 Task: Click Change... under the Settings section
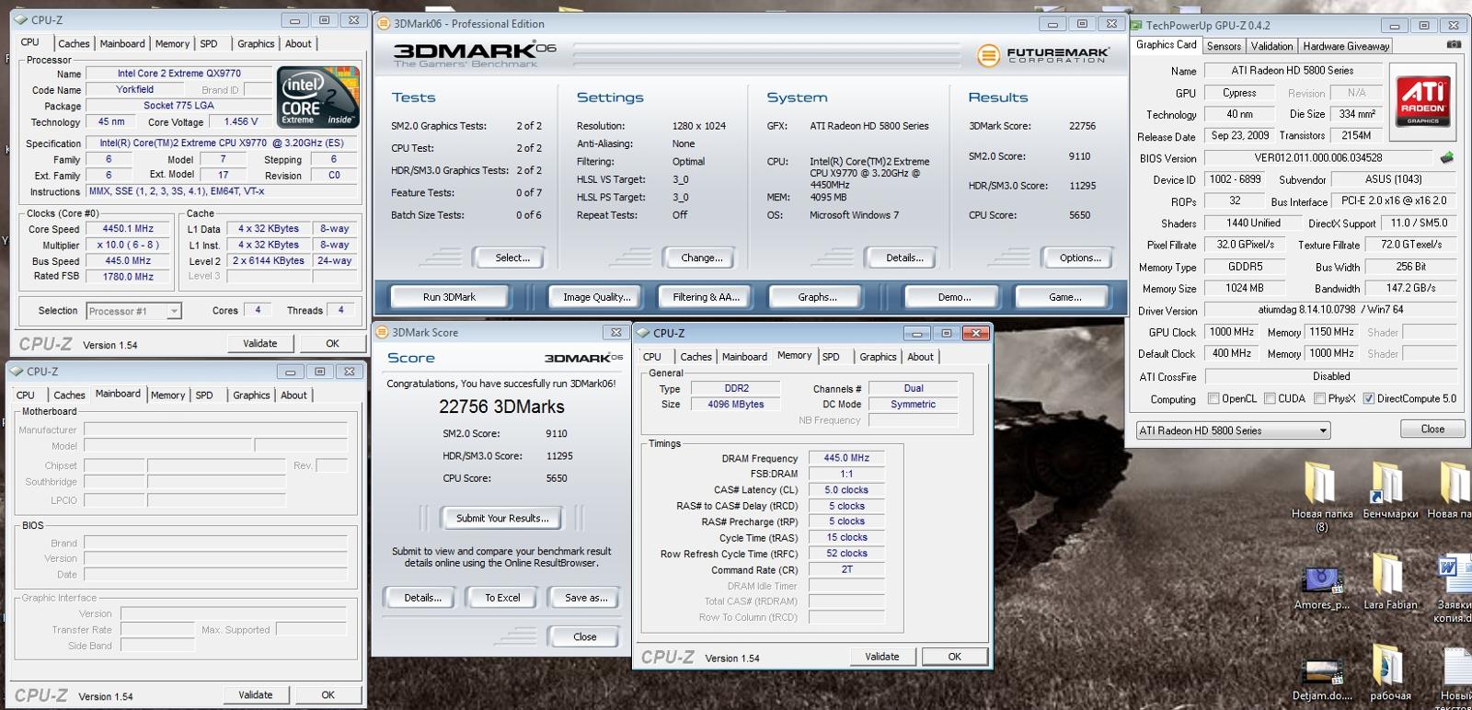pos(701,258)
